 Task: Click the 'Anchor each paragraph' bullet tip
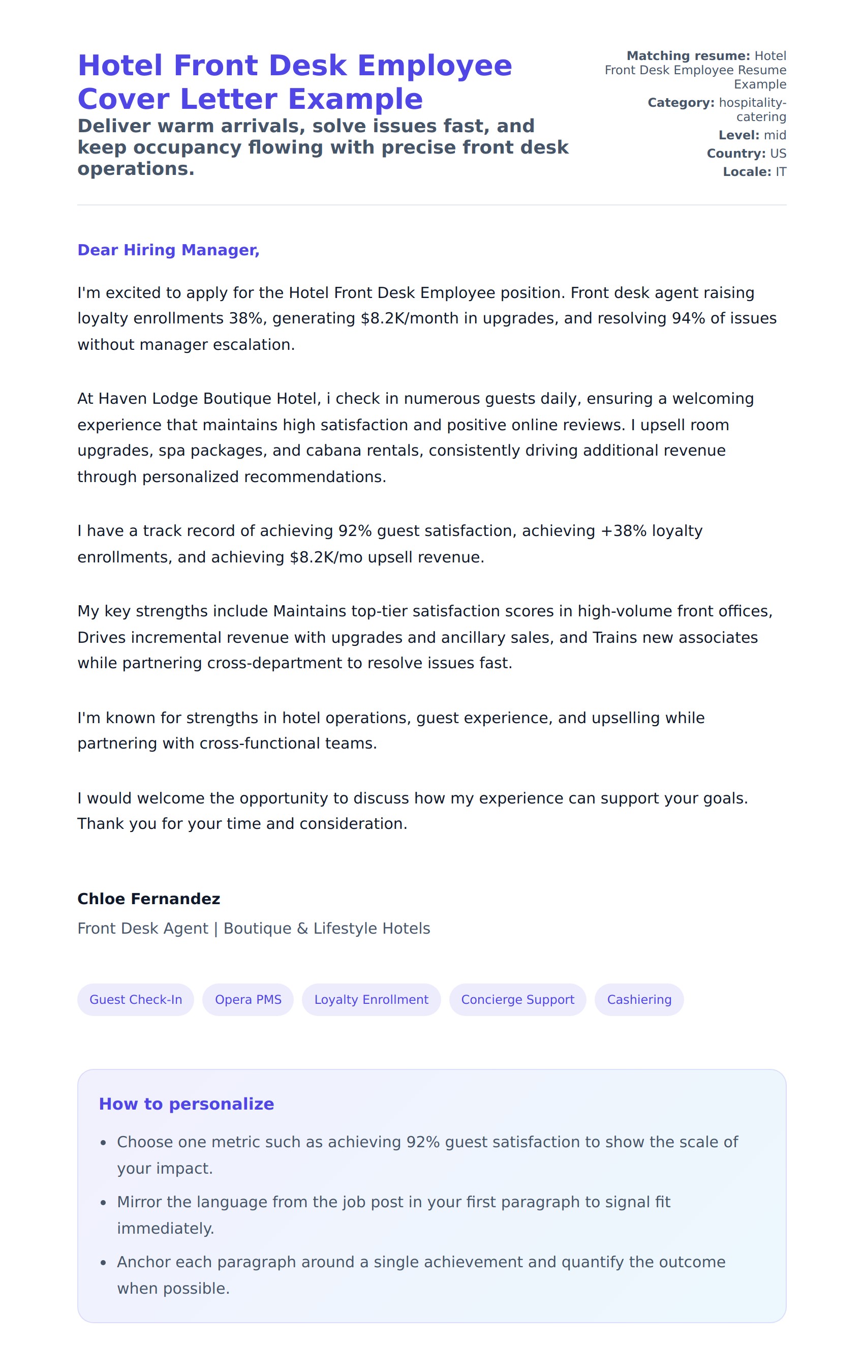tap(420, 1274)
